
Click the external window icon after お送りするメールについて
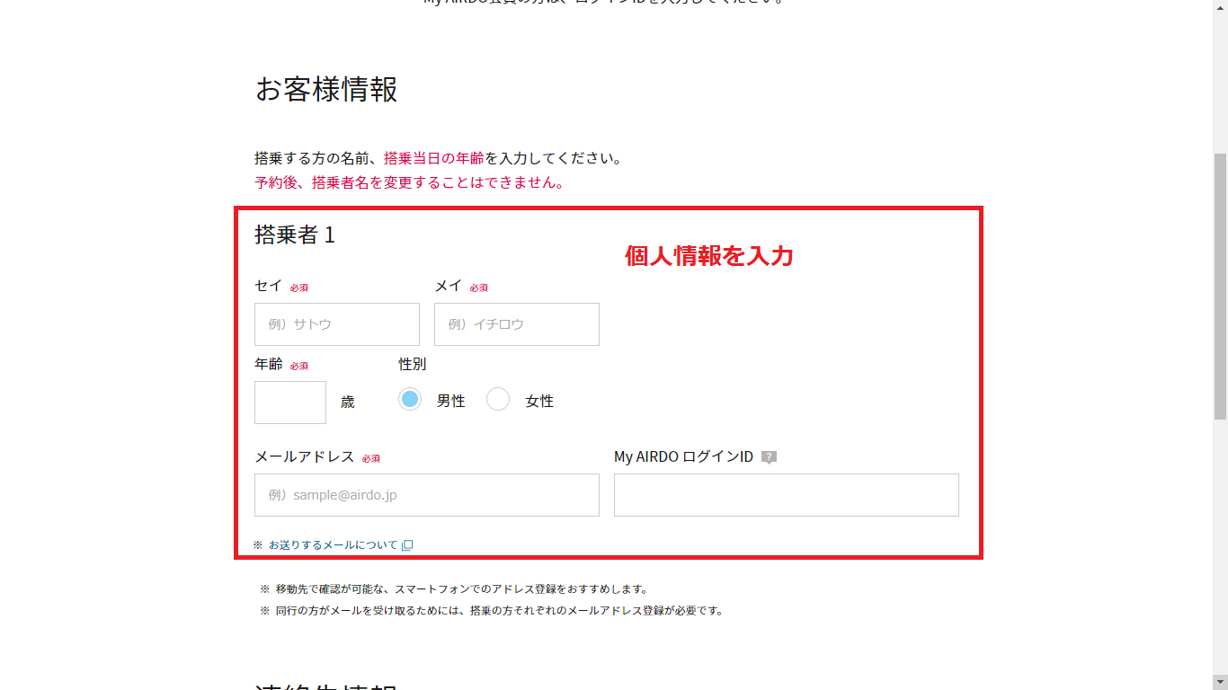tap(407, 545)
